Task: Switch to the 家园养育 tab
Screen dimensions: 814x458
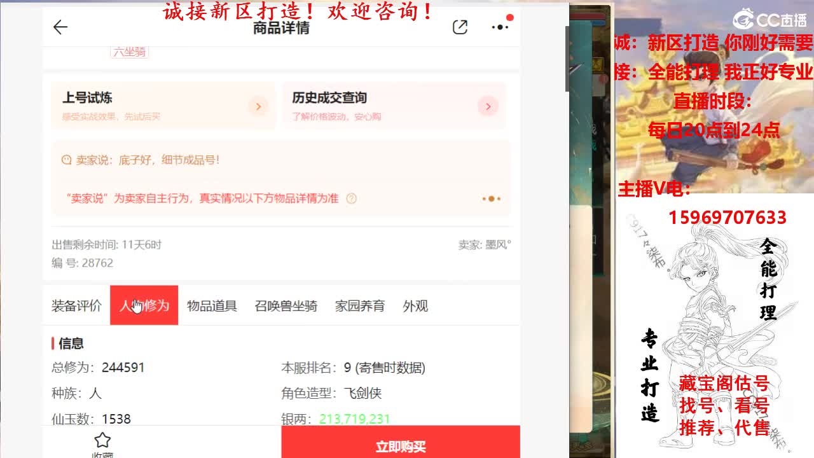Action: pyautogui.click(x=359, y=306)
